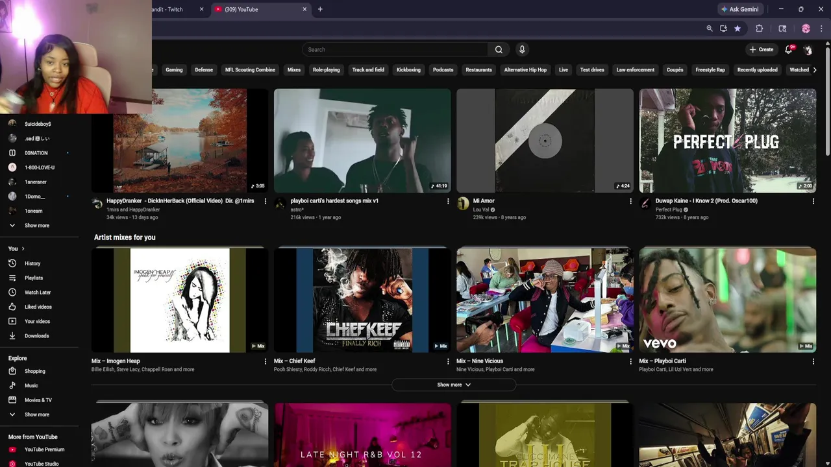The width and height of the screenshot is (831, 467).
Task: Select the Alternative Hip Hop chip
Action: point(525,69)
